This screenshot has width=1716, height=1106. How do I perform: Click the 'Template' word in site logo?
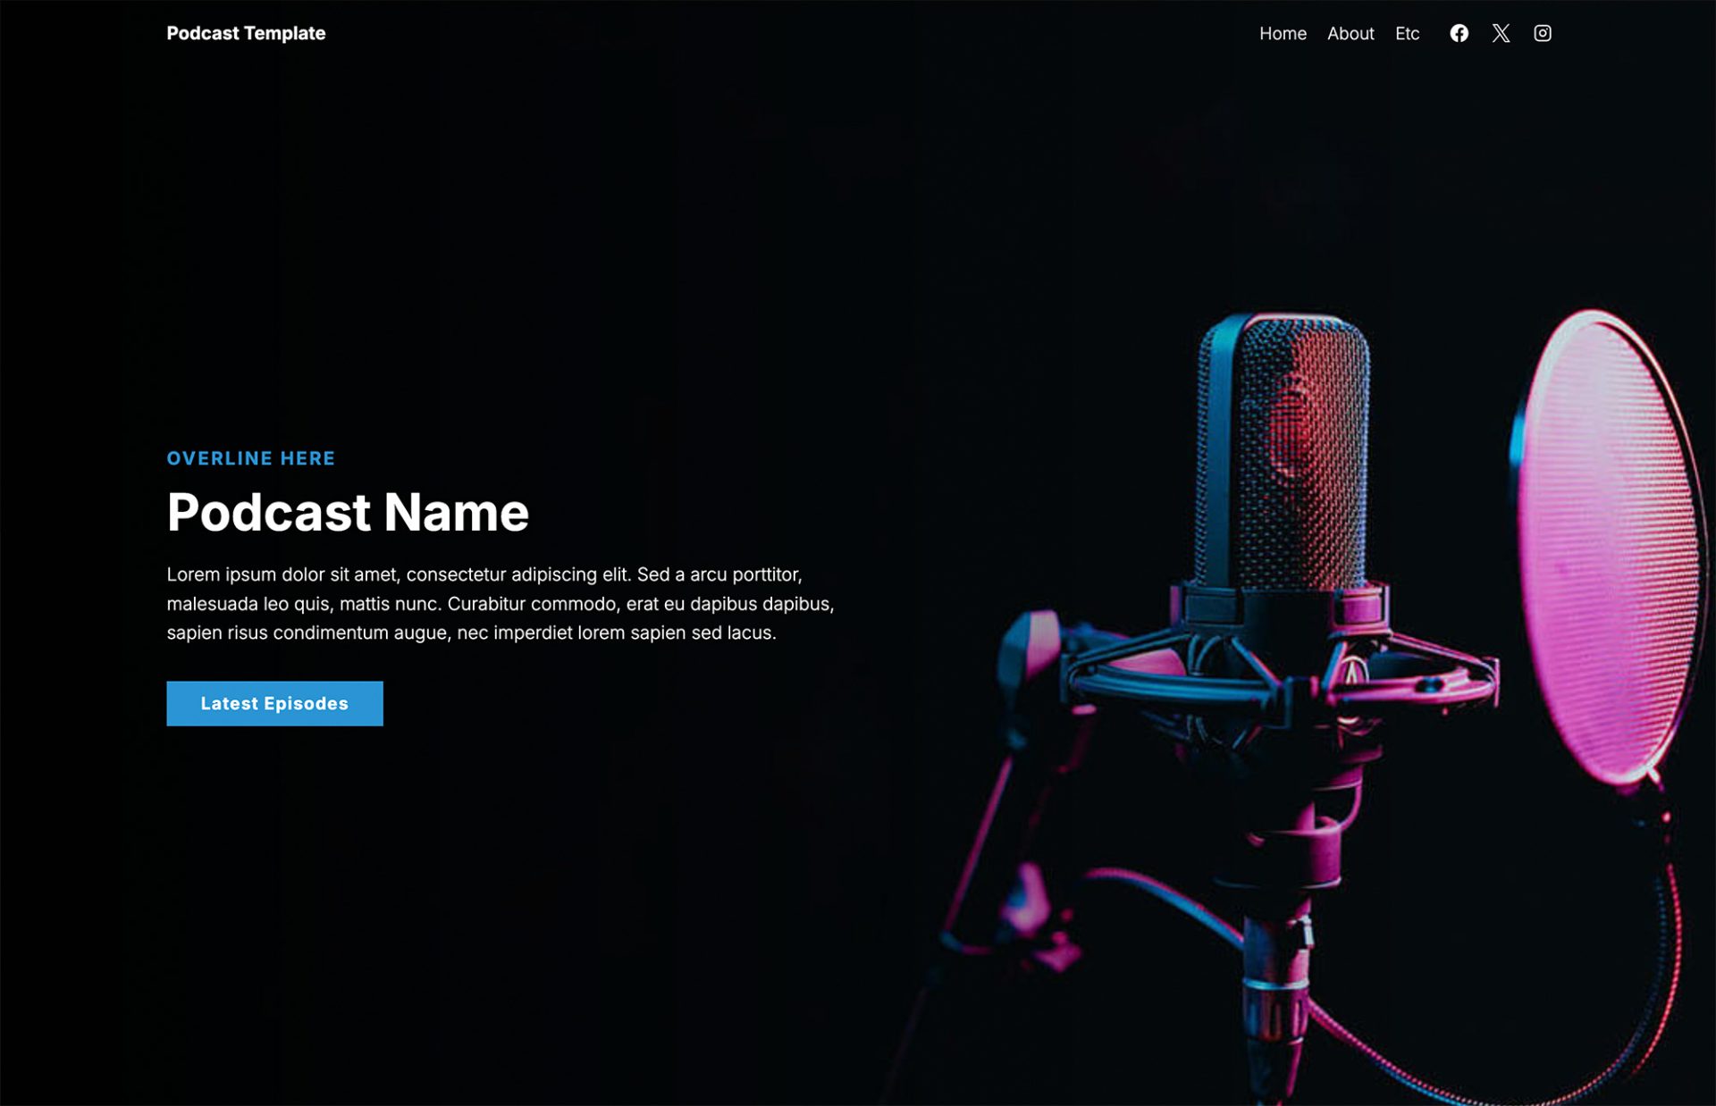click(284, 33)
